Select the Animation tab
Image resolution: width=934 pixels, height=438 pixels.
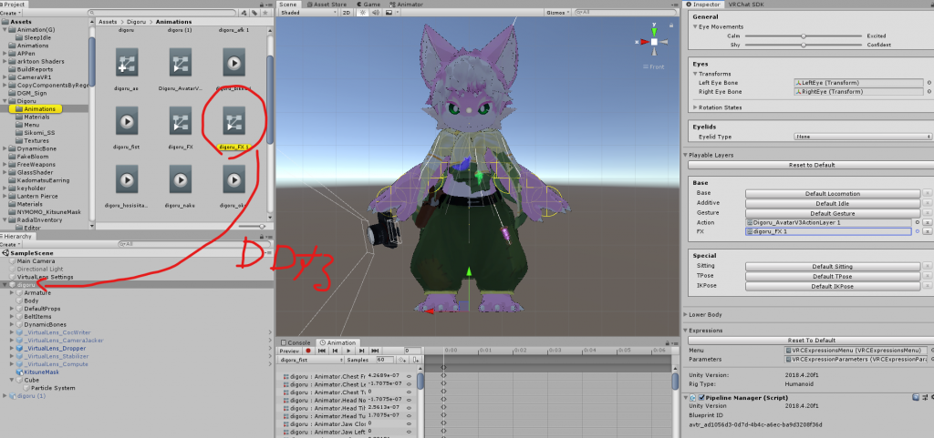pyautogui.click(x=337, y=342)
